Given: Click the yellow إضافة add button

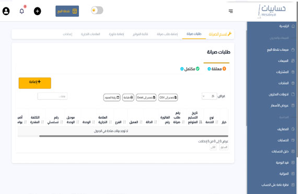Looking at the screenshot, I should [x=35, y=83].
